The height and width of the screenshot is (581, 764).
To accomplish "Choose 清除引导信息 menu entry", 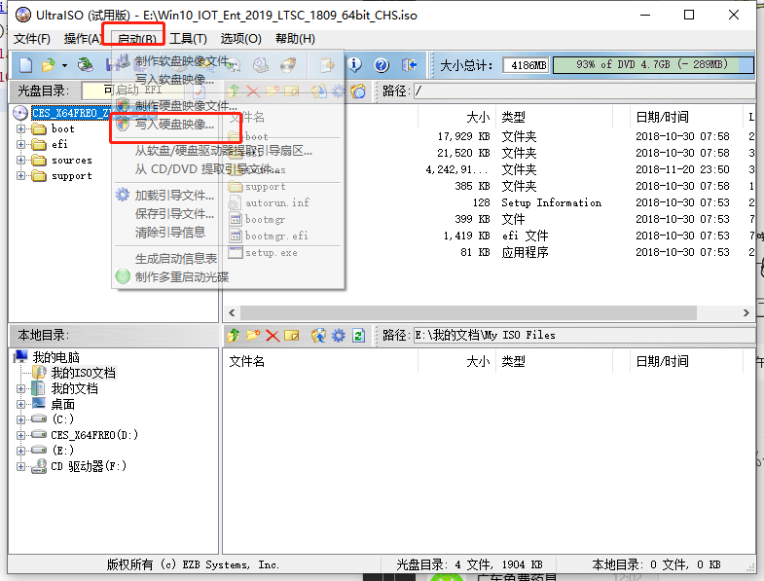I will (228, 232).
